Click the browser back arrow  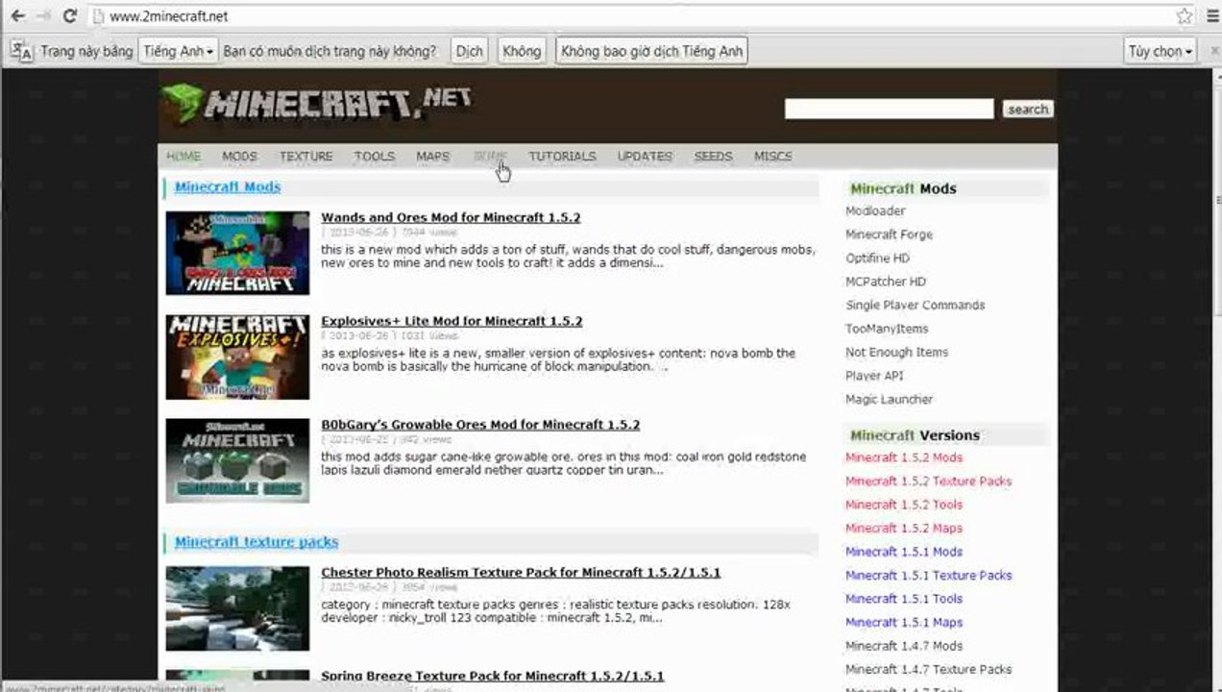(x=18, y=16)
